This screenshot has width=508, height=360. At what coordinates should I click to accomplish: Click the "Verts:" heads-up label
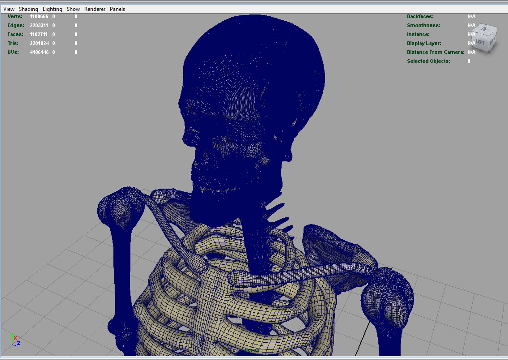[15, 16]
